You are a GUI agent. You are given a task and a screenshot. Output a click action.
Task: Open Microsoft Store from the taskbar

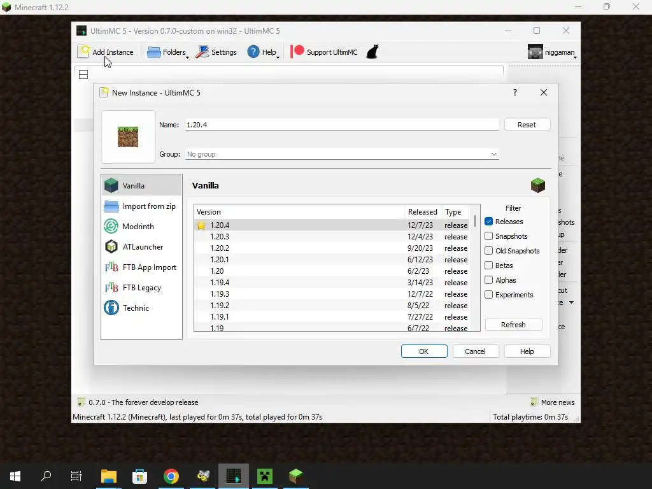139,476
